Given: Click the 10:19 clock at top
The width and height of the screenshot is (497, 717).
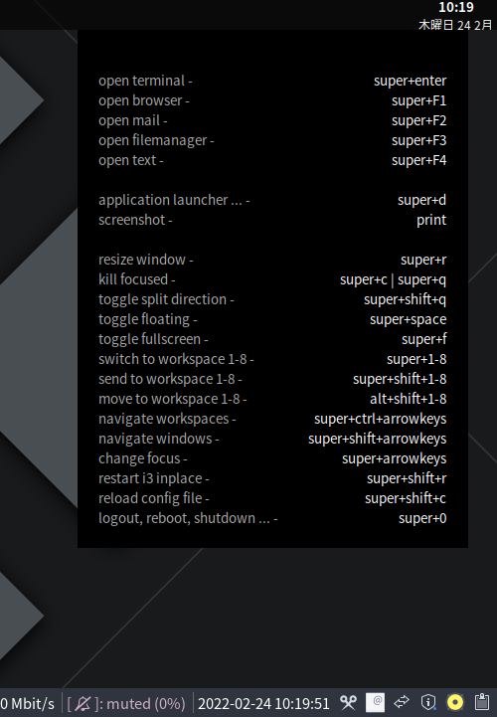Looking at the screenshot, I should [456, 7].
